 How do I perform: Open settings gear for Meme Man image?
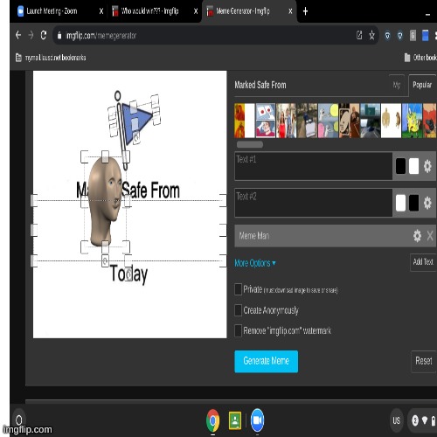417,236
